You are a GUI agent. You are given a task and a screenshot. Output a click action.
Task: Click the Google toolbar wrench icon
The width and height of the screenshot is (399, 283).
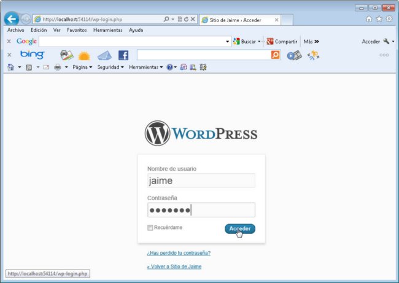pyautogui.click(x=386, y=41)
